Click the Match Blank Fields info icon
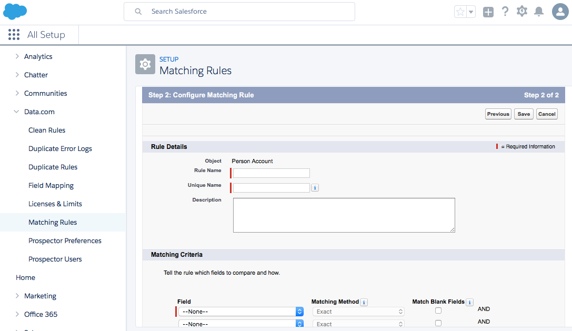 tap(469, 302)
